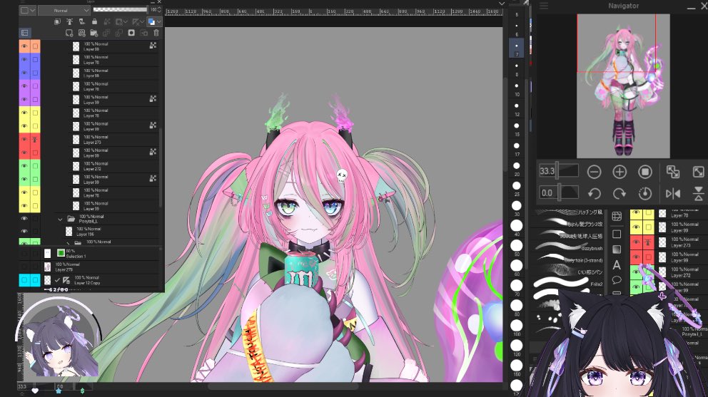Select brush size 7 preset
Screen dimensions: 708x397
coord(517,46)
